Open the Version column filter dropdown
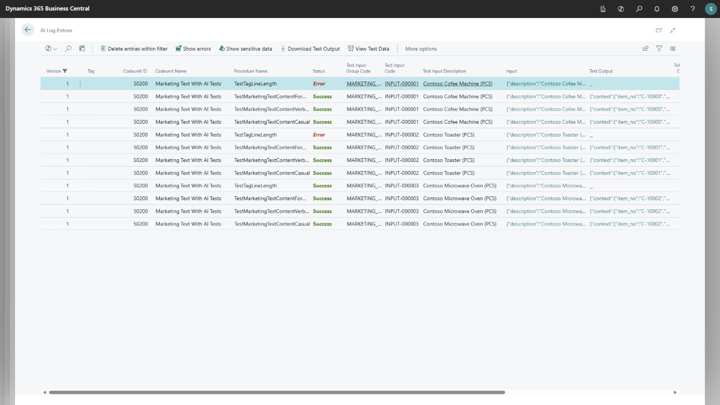720x405 pixels. [65, 71]
